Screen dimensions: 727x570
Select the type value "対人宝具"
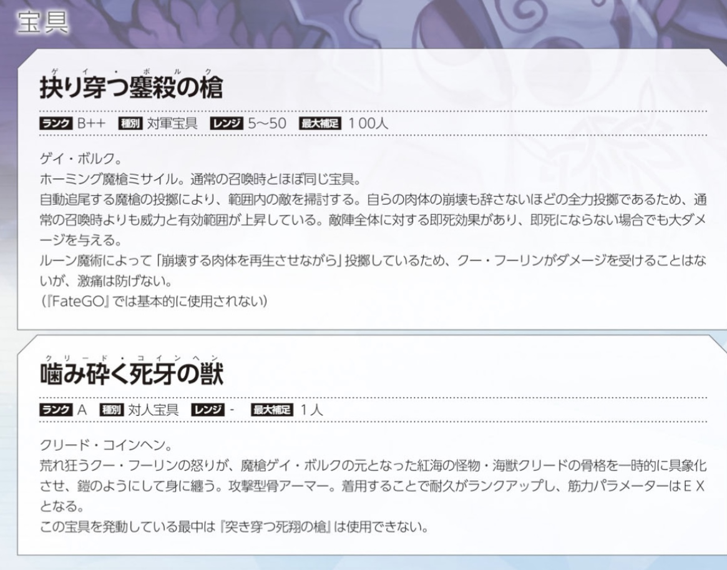(x=153, y=410)
